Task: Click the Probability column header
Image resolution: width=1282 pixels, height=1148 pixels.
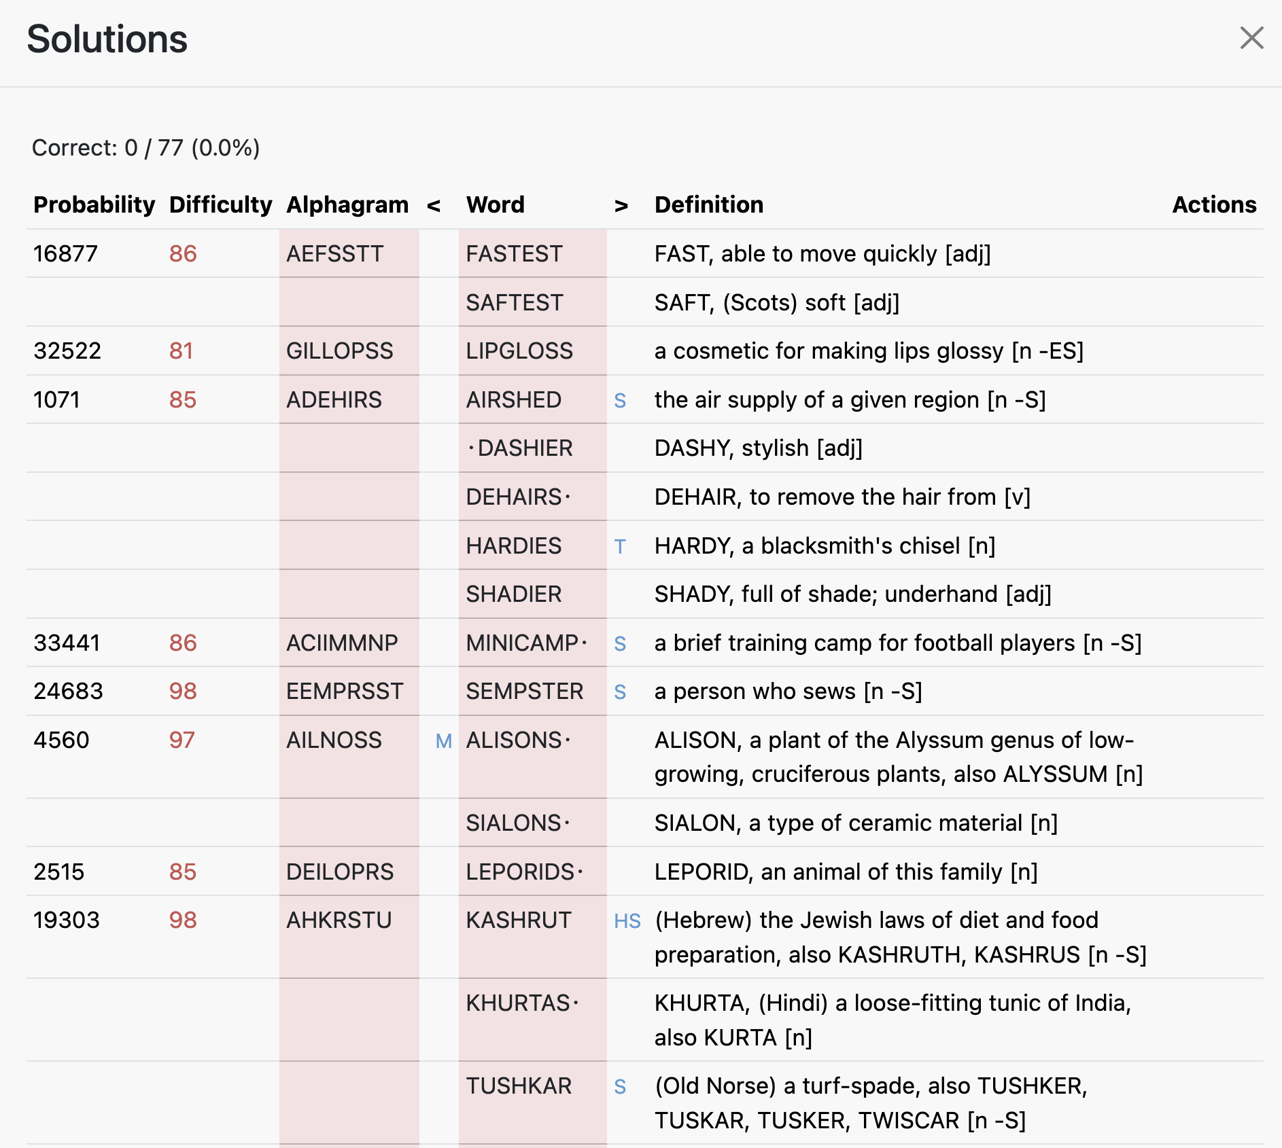Action: click(x=94, y=204)
